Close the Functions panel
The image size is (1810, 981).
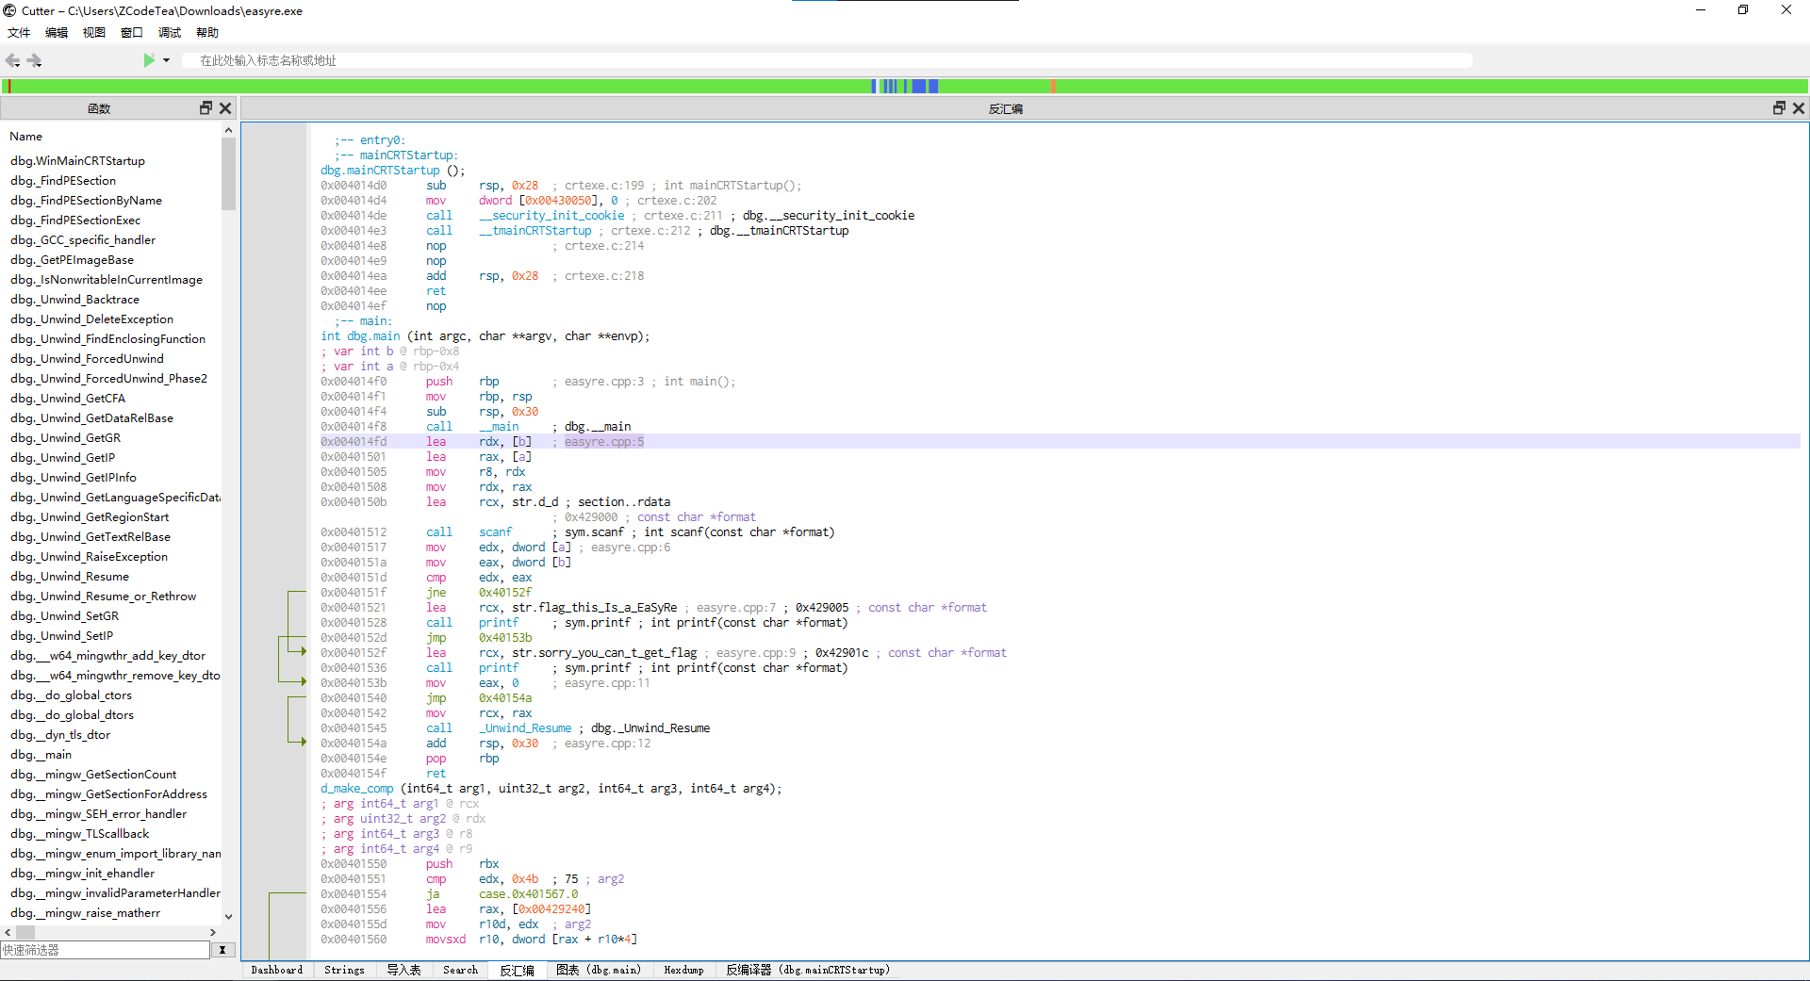pyautogui.click(x=225, y=108)
